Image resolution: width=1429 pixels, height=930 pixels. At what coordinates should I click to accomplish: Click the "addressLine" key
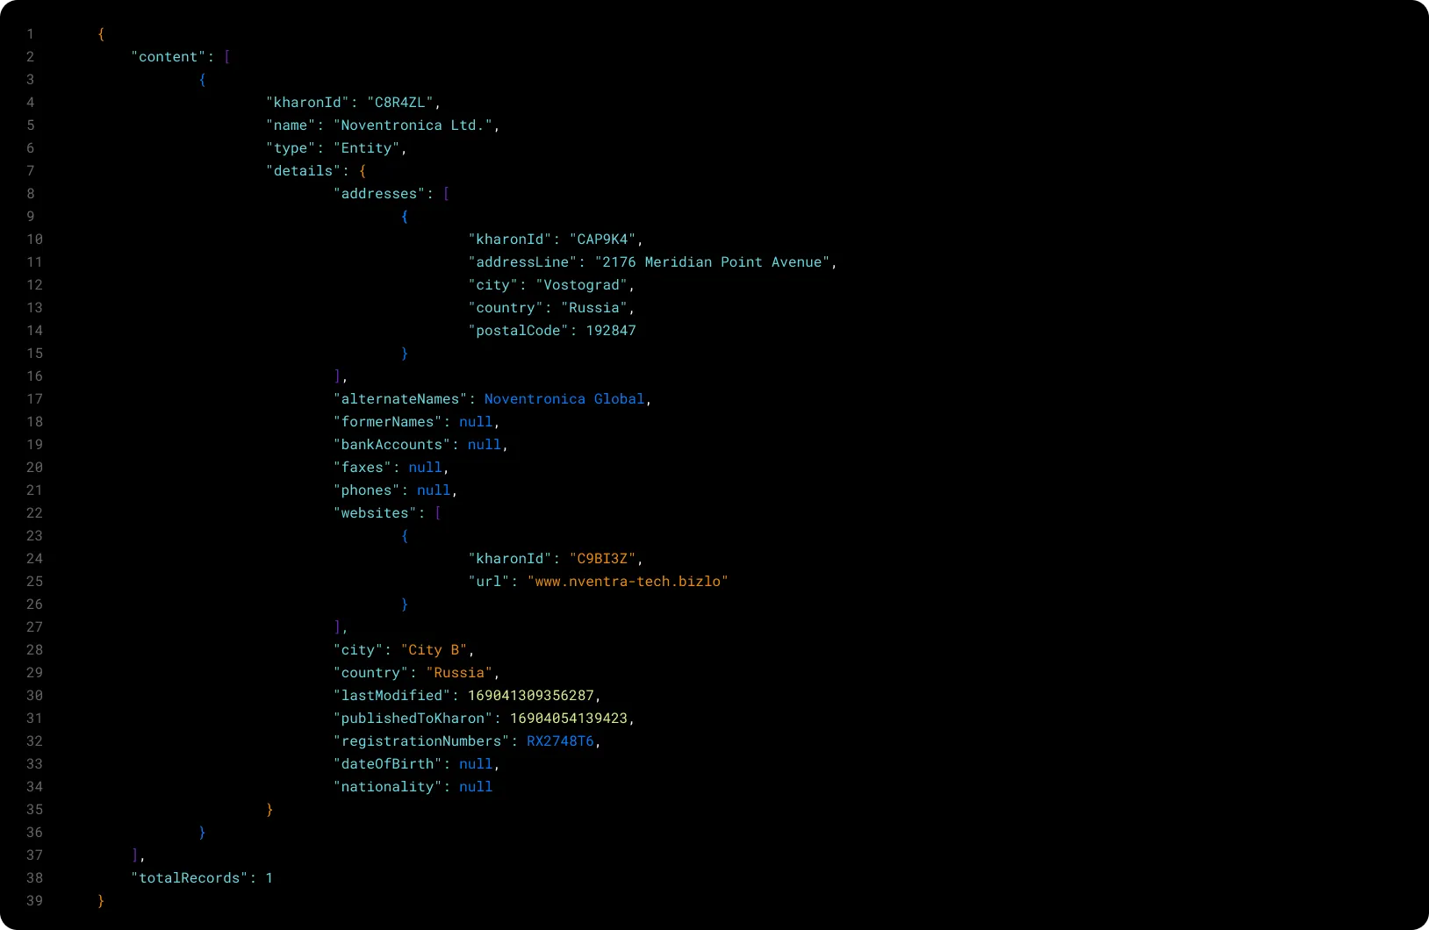pos(523,262)
